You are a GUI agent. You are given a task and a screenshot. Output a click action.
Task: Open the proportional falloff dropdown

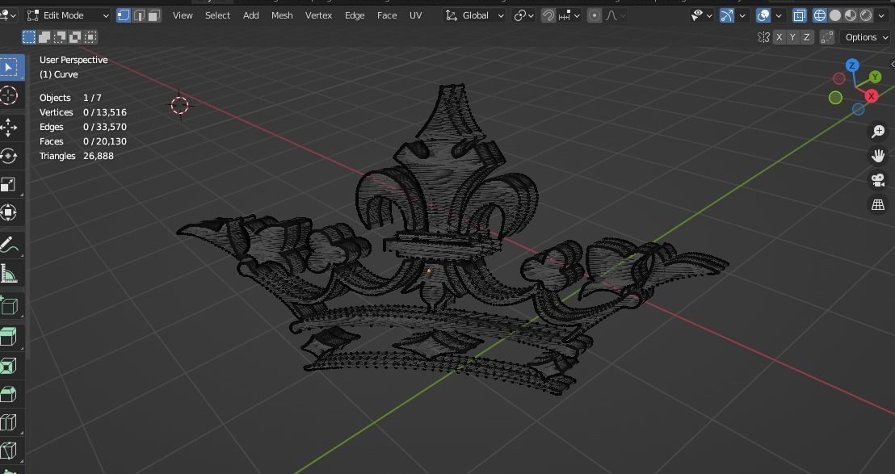615,15
